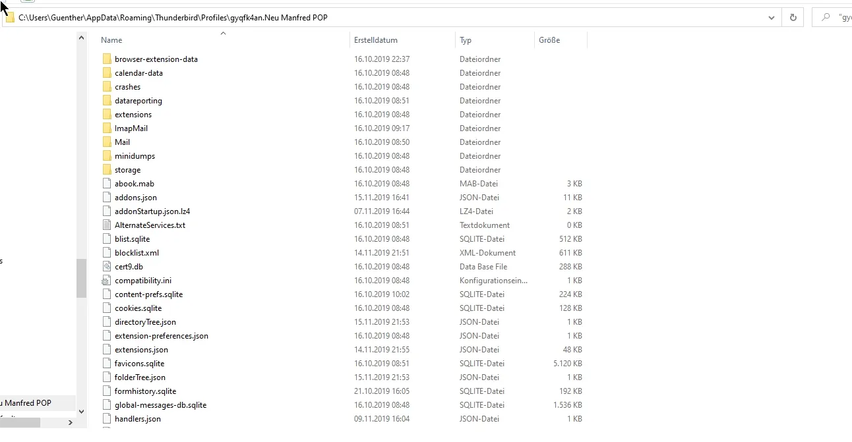The height and width of the screenshot is (442, 852).
Task: Select the extension-preferences.json file name
Action: tap(162, 336)
